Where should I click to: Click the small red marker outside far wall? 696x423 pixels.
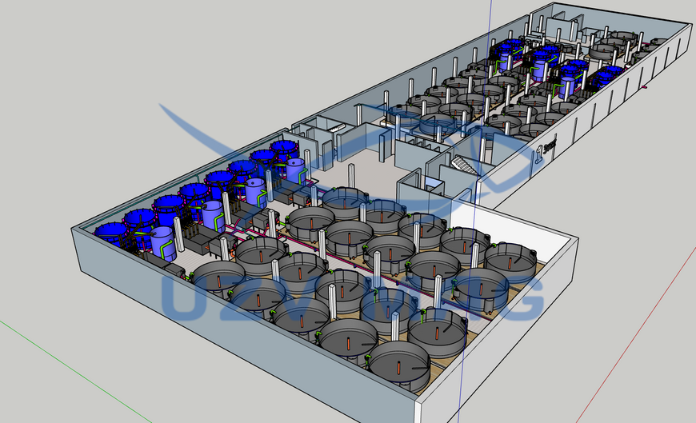(645, 87)
